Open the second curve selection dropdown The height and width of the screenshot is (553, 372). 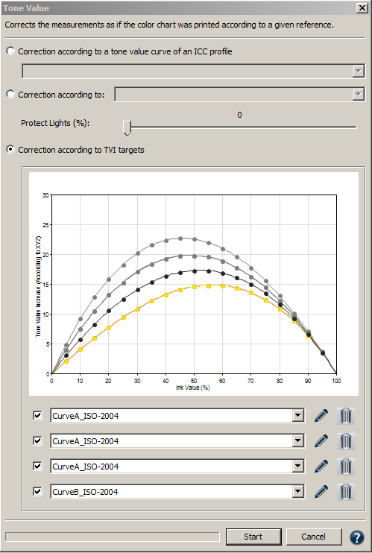pyautogui.click(x=297, y=441)
